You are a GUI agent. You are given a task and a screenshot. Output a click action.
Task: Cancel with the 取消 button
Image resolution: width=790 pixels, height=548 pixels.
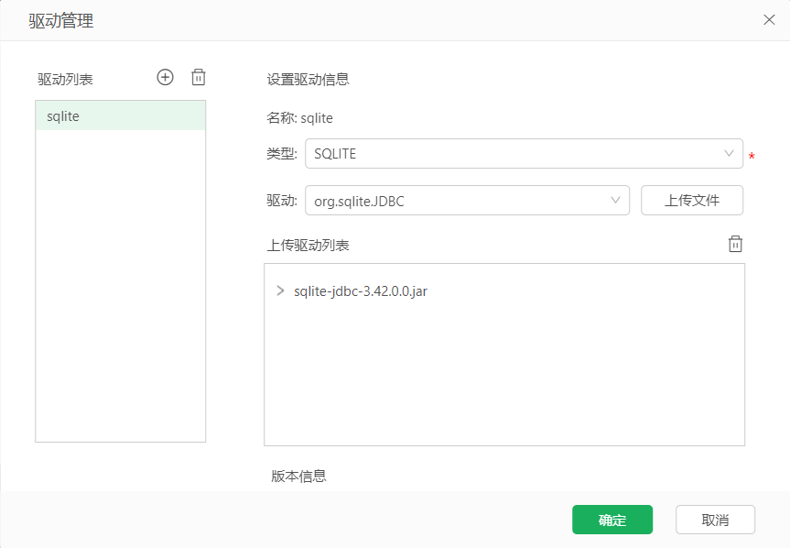pos(715,520)
